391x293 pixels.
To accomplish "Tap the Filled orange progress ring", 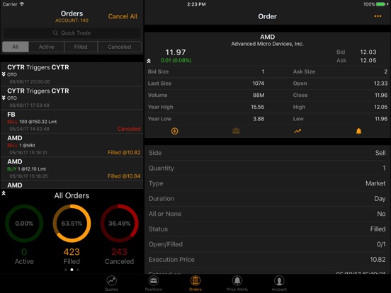I will [x=72, y=224].
